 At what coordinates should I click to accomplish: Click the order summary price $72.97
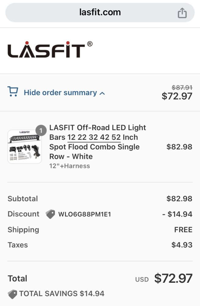[x=177, y=96]
